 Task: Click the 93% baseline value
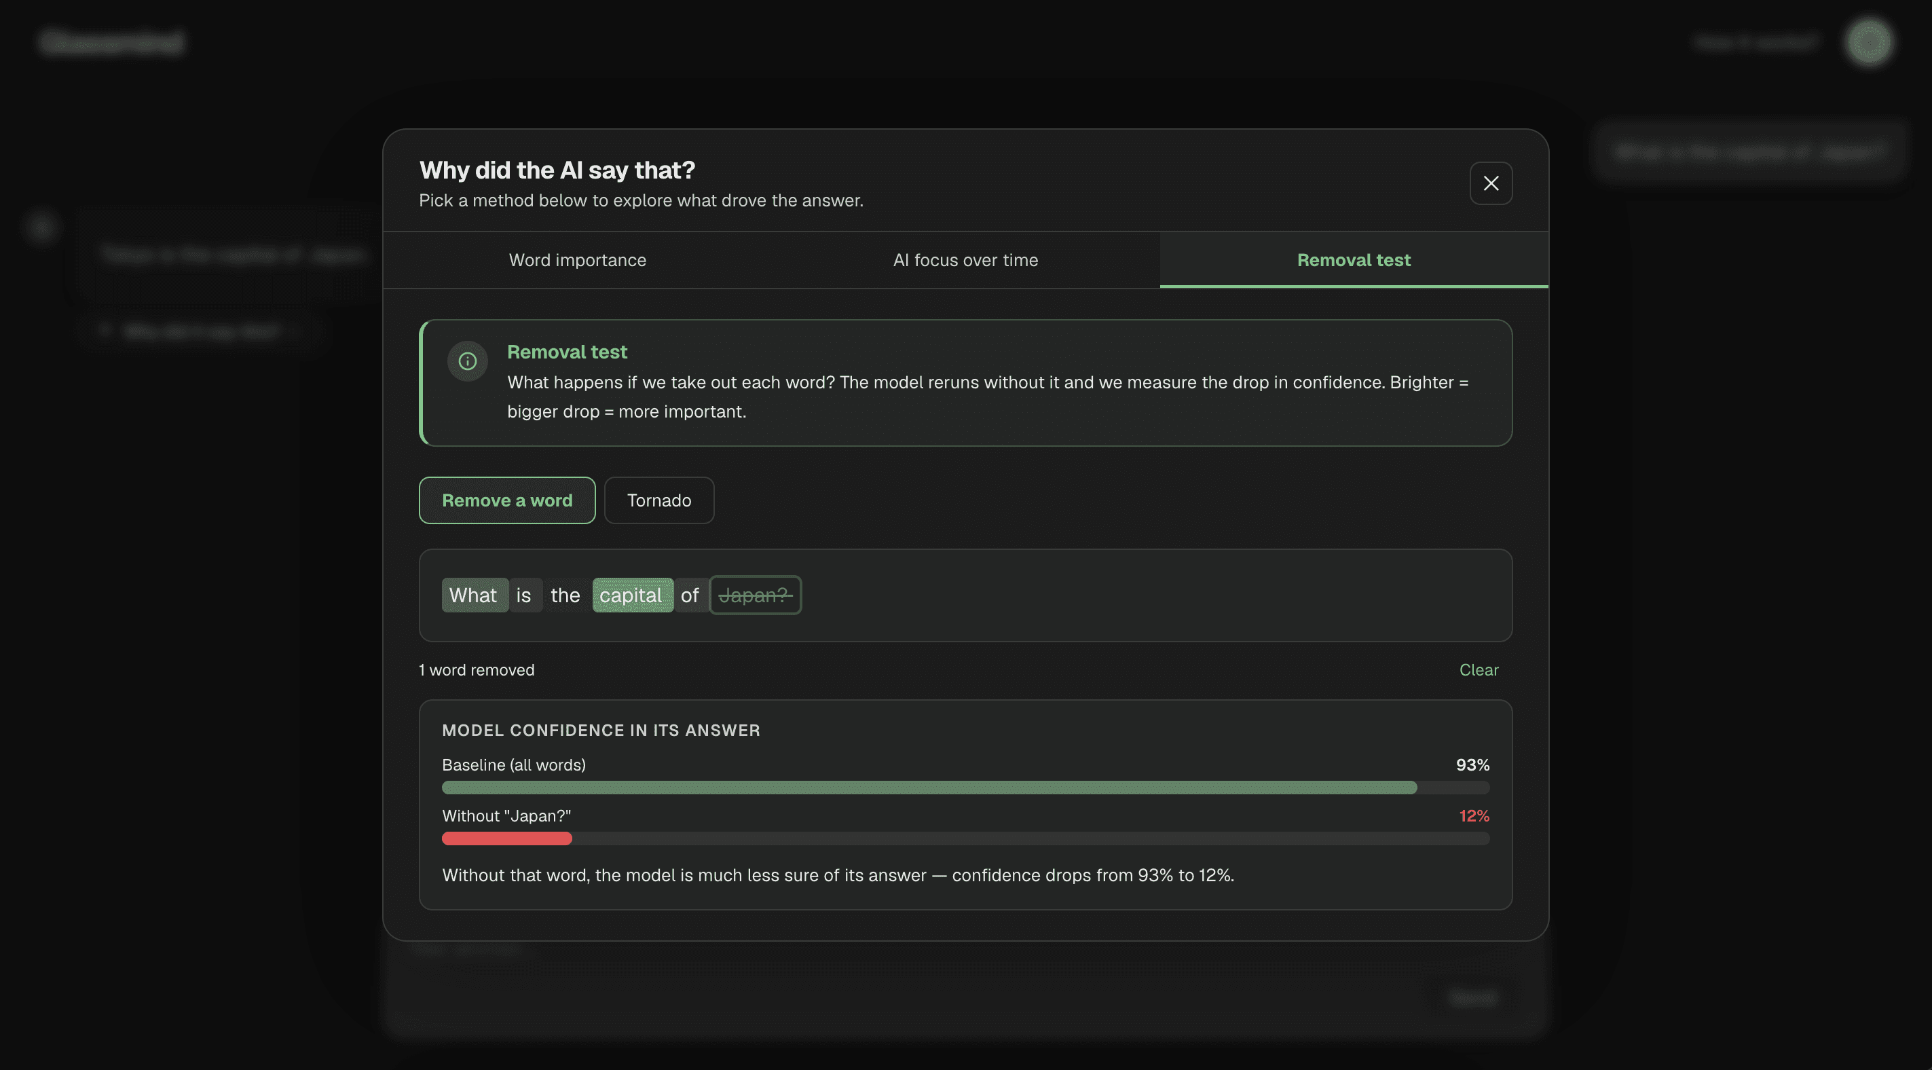pyautogui.click(x=1472, y=764)
